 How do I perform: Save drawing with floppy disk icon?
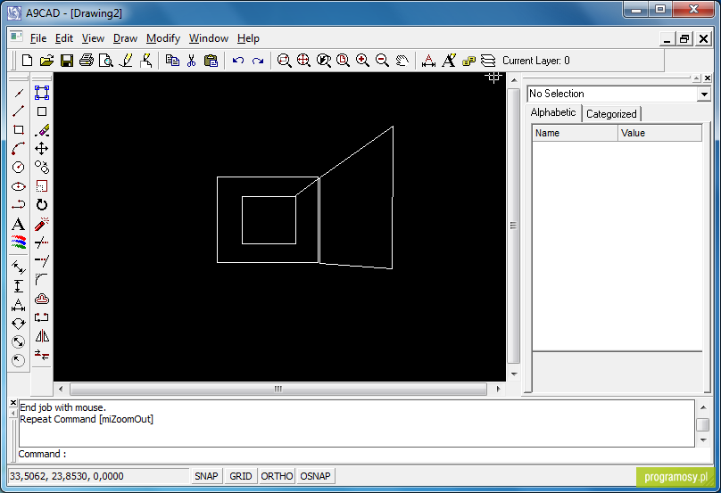(x=67, y=61)
